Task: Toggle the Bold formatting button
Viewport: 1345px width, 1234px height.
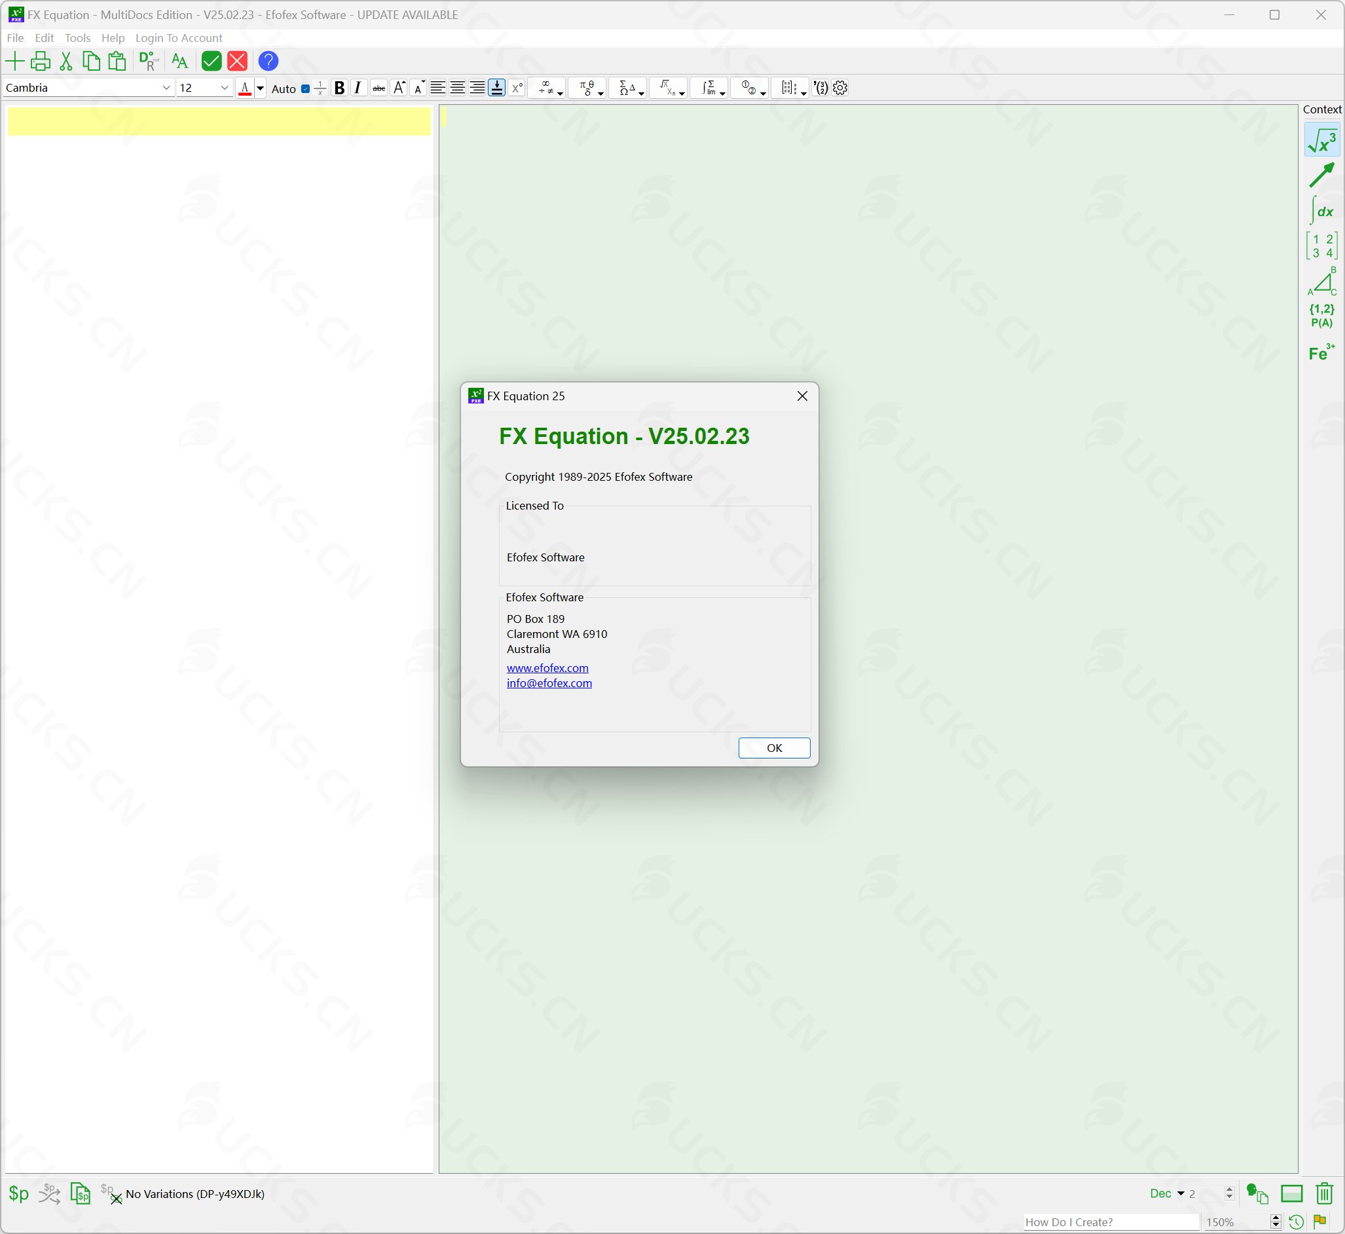Action: [x=340, y=88]
